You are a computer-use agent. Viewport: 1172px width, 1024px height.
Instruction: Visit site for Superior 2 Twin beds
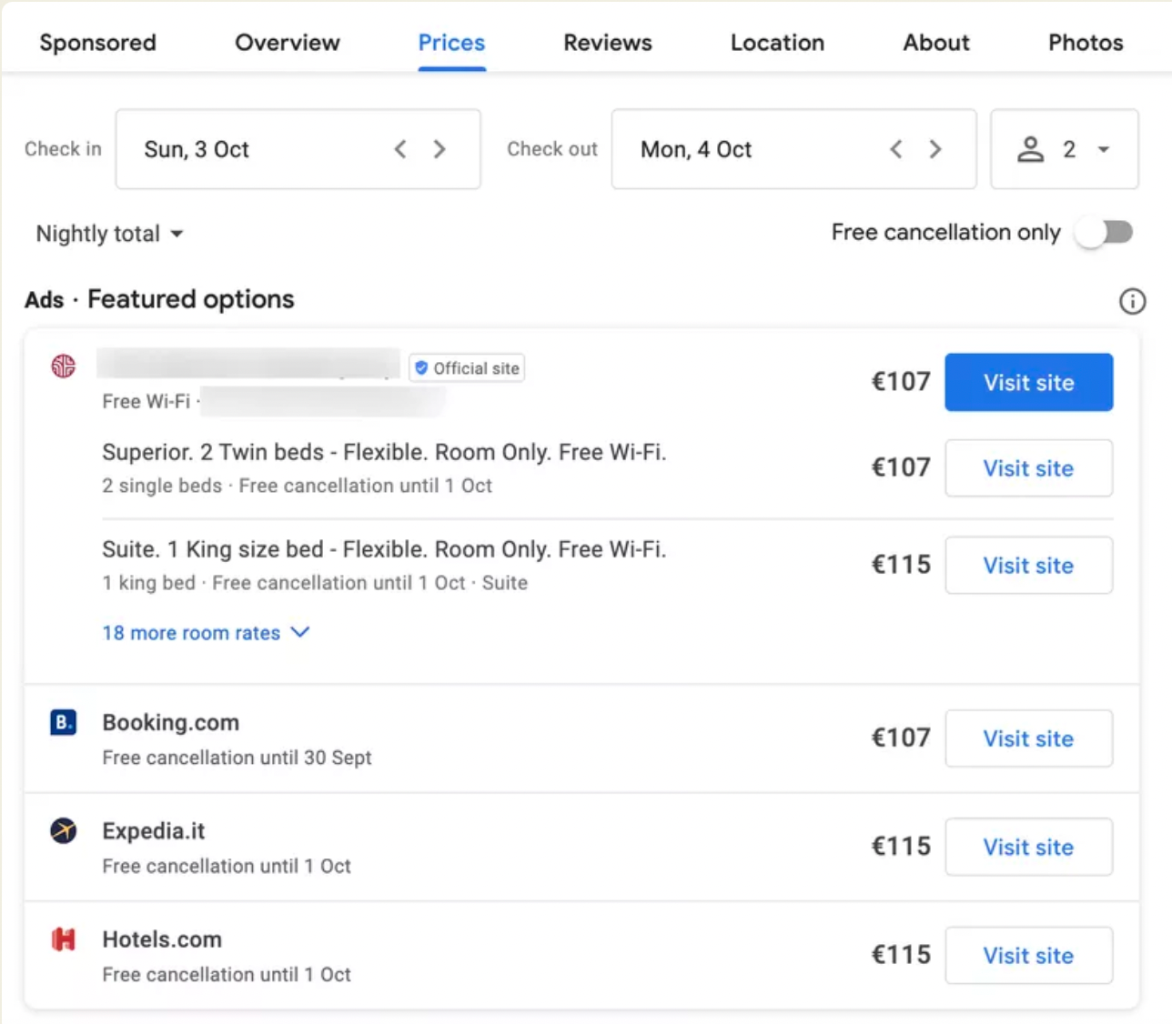click(1028, 468)
